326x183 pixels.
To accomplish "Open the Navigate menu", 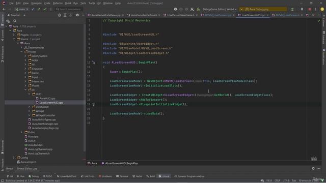I will 36,3.
